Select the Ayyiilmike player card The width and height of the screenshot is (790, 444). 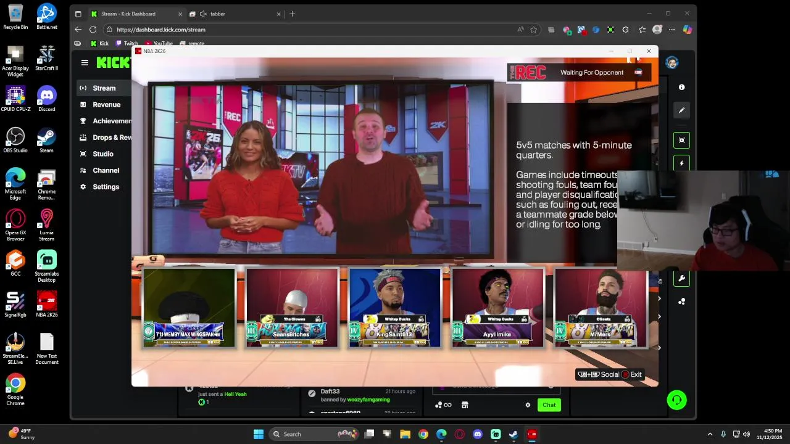click(497, 308)
